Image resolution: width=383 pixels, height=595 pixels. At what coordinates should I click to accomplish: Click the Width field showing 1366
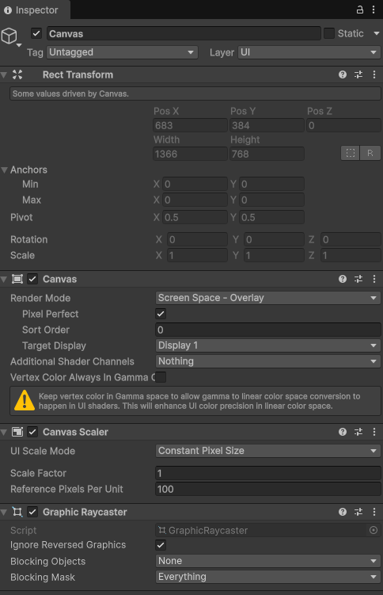190,154
